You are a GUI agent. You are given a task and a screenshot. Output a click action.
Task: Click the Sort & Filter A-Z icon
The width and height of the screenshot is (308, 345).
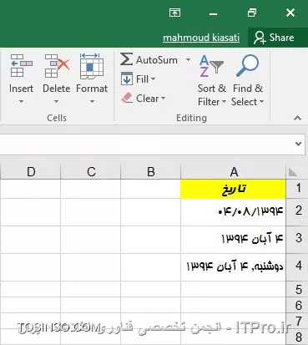[x=211, y=66]
